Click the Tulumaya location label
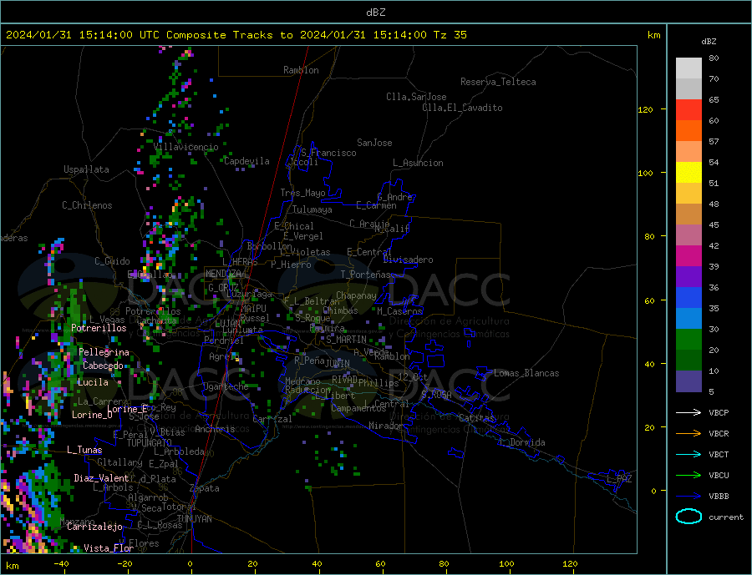This screenshot has width=752, height=575. pyautogui.click(x=312, y=209)
